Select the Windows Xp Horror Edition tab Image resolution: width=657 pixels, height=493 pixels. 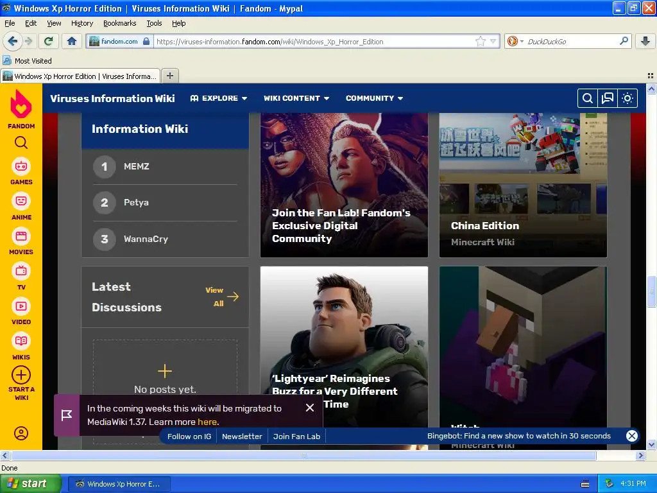click(x=80, y=76)
